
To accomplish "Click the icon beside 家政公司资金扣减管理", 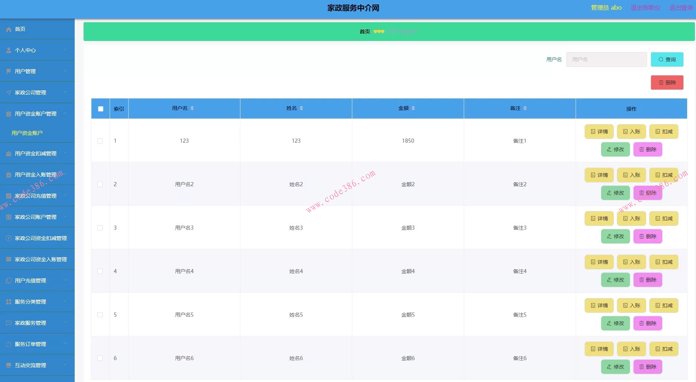I will 9,238.
